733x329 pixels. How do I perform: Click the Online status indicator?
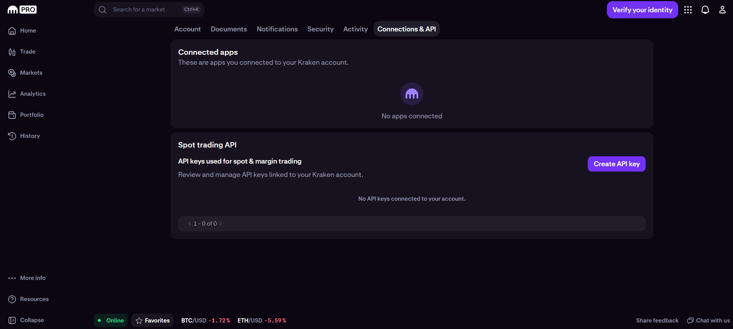coord(111,321)
